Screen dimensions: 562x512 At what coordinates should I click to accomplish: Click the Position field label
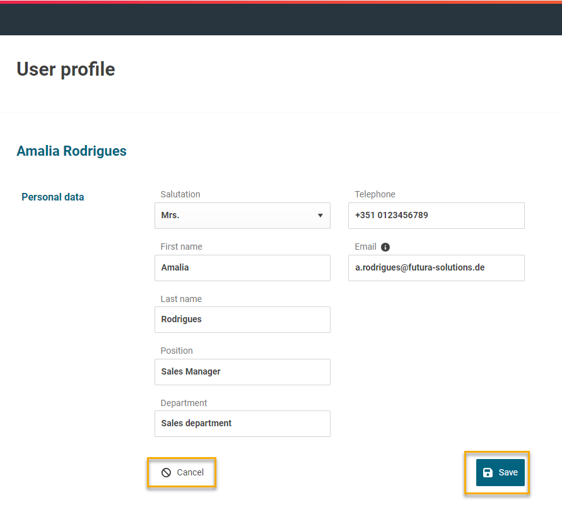[177, 351]
